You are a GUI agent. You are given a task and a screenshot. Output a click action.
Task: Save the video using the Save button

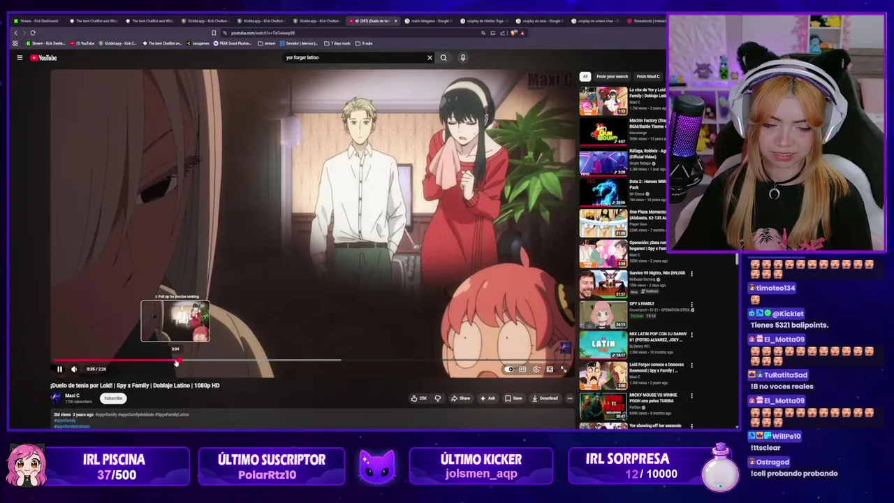[513, 398]
